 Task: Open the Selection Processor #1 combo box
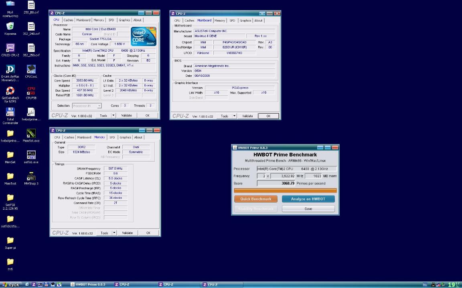pyautogui.click(x=87, y=106)
